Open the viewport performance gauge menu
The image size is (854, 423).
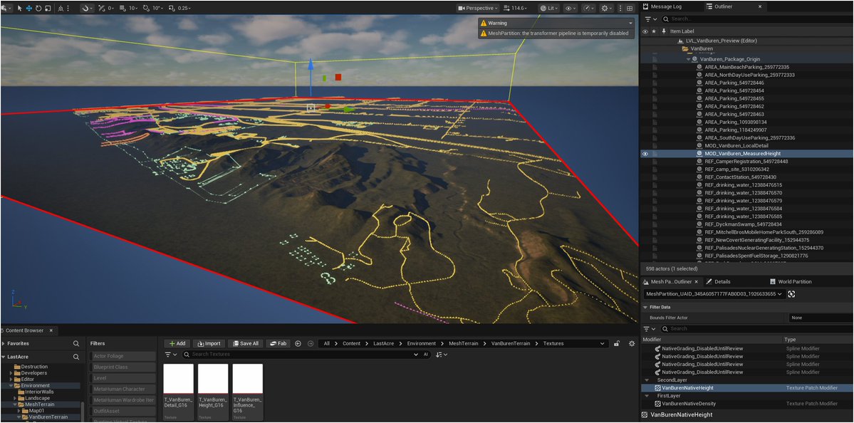pyautogui.click(x=589, y=8)
